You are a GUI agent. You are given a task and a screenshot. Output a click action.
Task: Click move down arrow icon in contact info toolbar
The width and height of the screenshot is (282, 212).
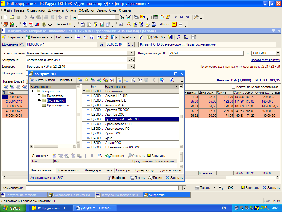(92, 156)
